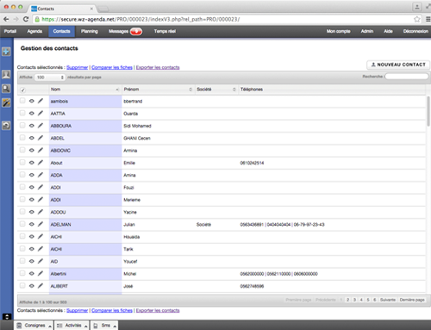Open the Portail menu
Viewport: 431px width, 330px height.
click(x=10, y=31)
